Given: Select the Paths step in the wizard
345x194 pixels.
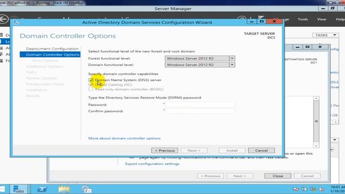Looking at the screenshot, I should [31, 72].
